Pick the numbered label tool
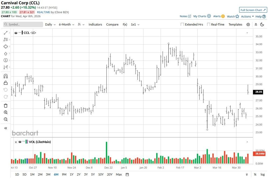This screenshot has height=179, width=268. pos(6,60)
